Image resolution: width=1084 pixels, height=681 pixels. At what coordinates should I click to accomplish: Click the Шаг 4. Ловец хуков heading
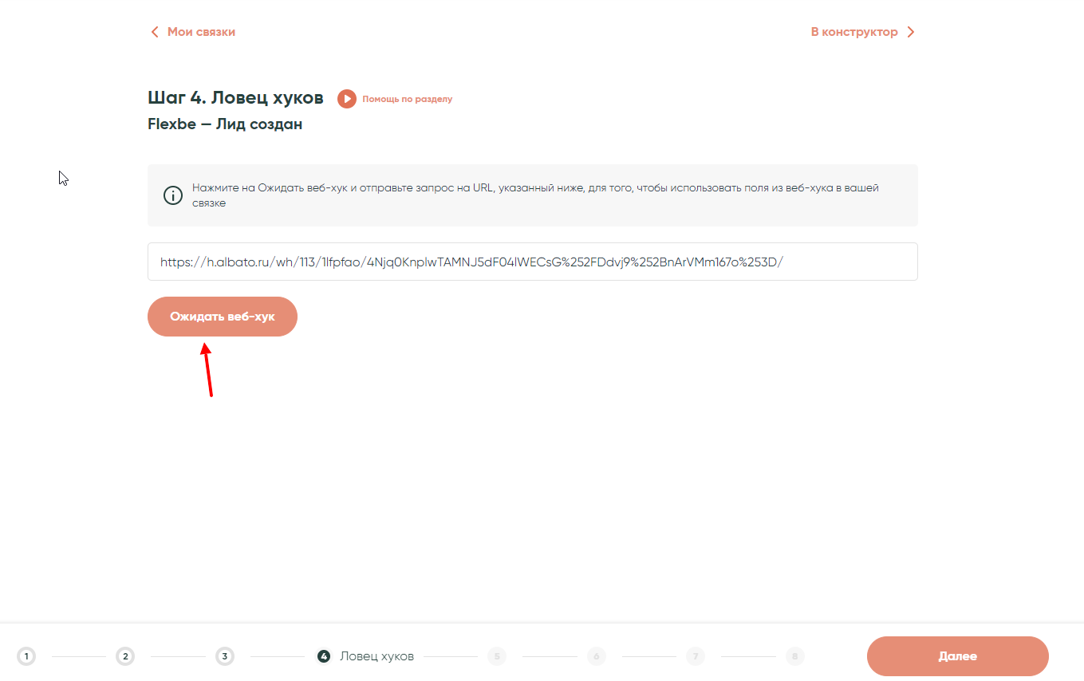coord(235,98)
